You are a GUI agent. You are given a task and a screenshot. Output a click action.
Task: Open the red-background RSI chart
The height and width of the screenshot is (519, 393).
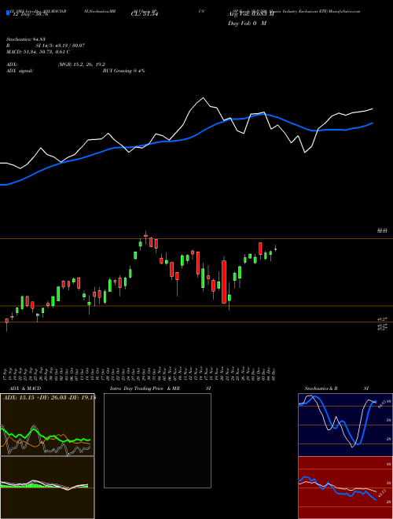pos(346,488)
